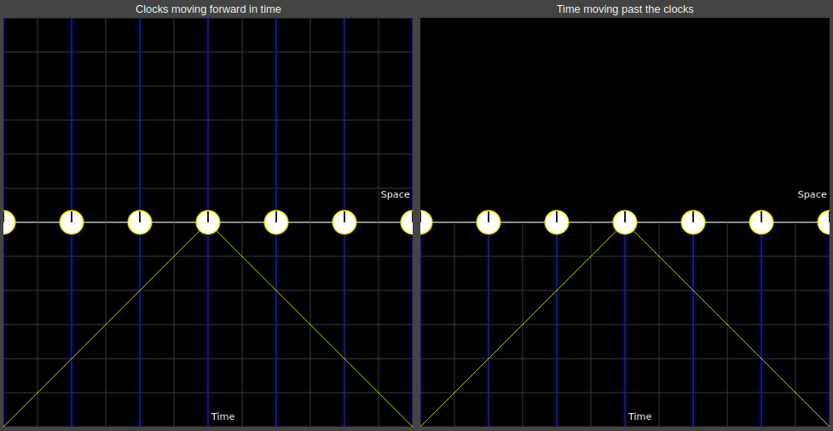Click the right yellow light-cone line in right panel
Image resolution: width=833 pixels, height=431 pixels.
[x=727, y=325]
